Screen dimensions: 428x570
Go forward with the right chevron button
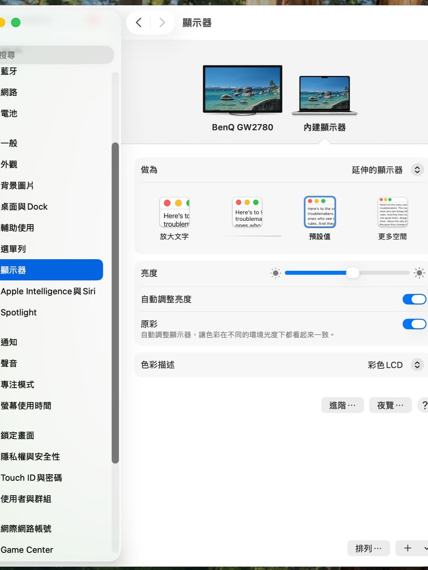pos(162,23)
